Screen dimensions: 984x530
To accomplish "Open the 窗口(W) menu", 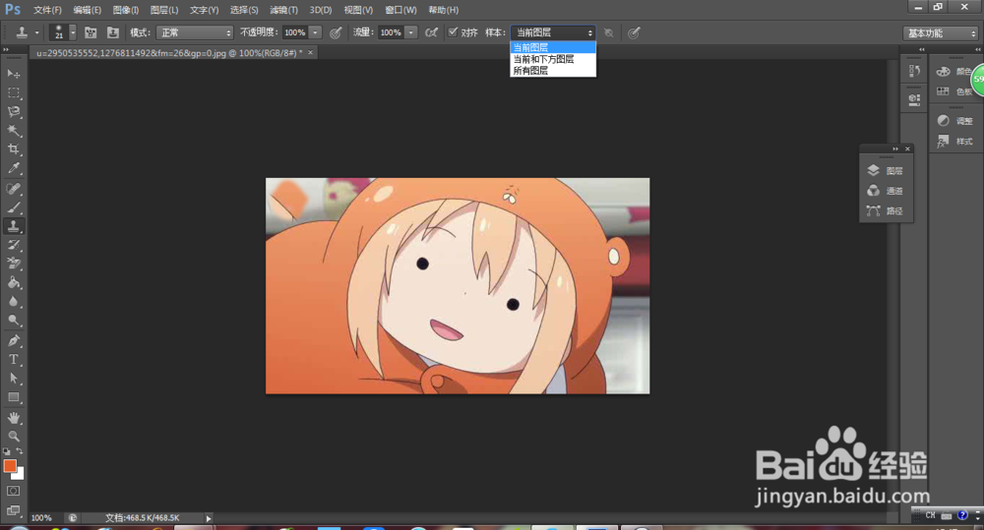I will pyautogui.click(x=400, y=10).
